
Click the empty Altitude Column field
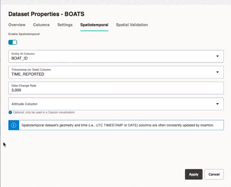[x=116, y=104]
